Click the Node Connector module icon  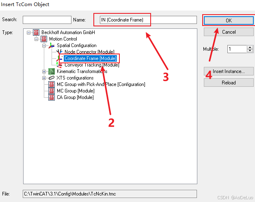pyautogui.click(x=59, y=52)
